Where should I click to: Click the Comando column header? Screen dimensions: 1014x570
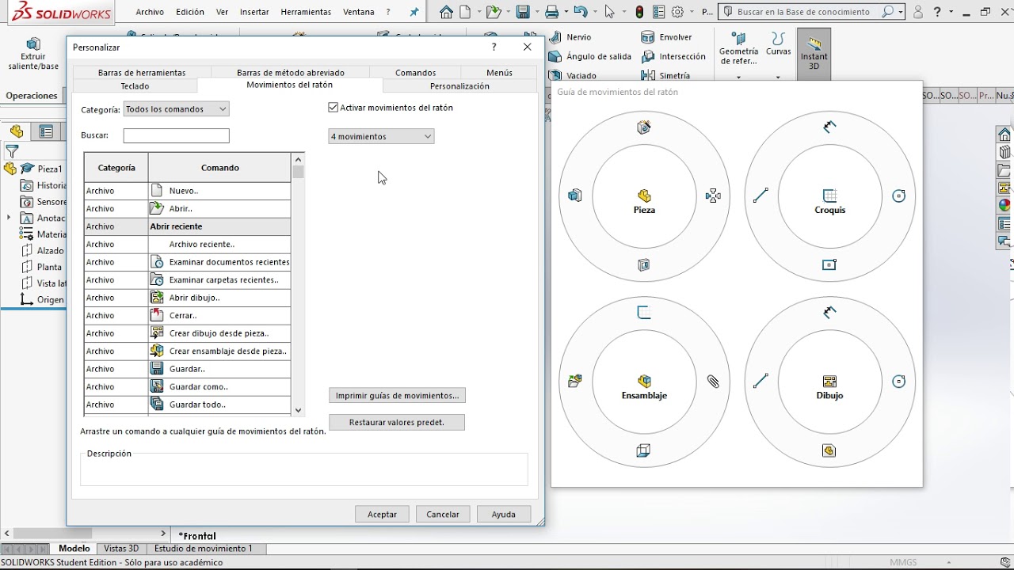[219, 168]
